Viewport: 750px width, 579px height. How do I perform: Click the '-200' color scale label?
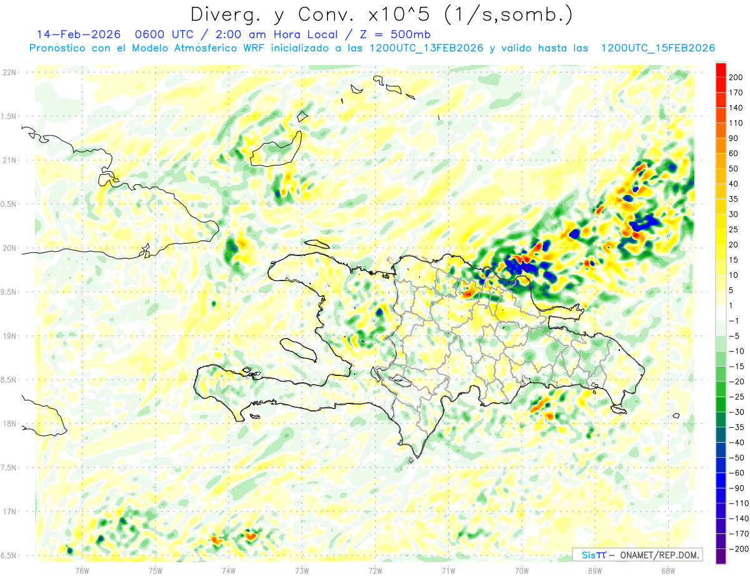[739, 549]
